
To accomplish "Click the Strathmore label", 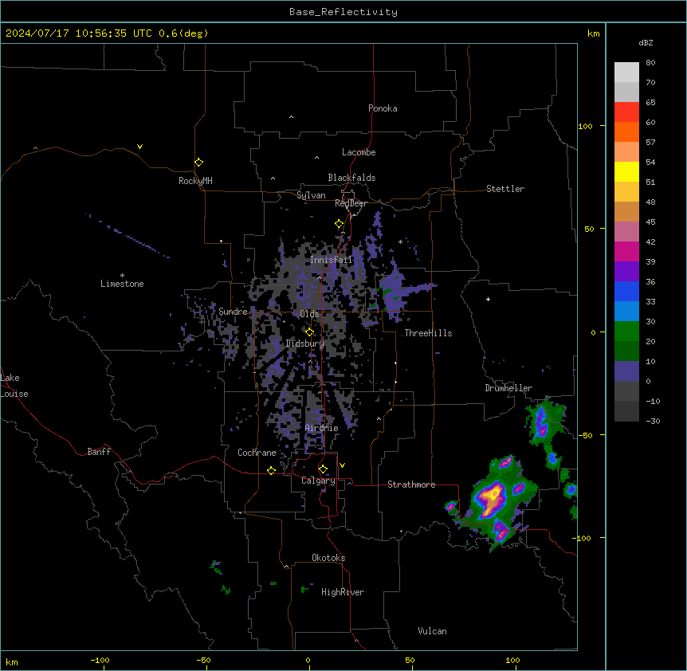I will click(411, 485).
